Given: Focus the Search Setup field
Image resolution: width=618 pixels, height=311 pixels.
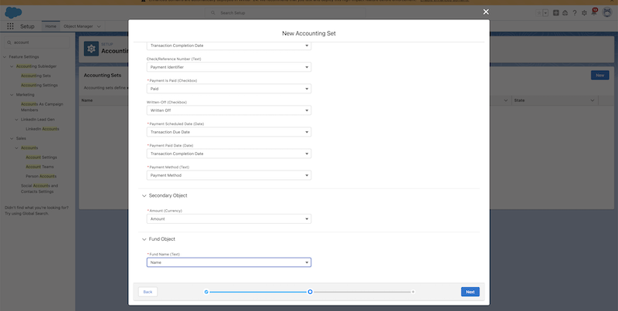Looking at the screenshot, I should [285, 13].
